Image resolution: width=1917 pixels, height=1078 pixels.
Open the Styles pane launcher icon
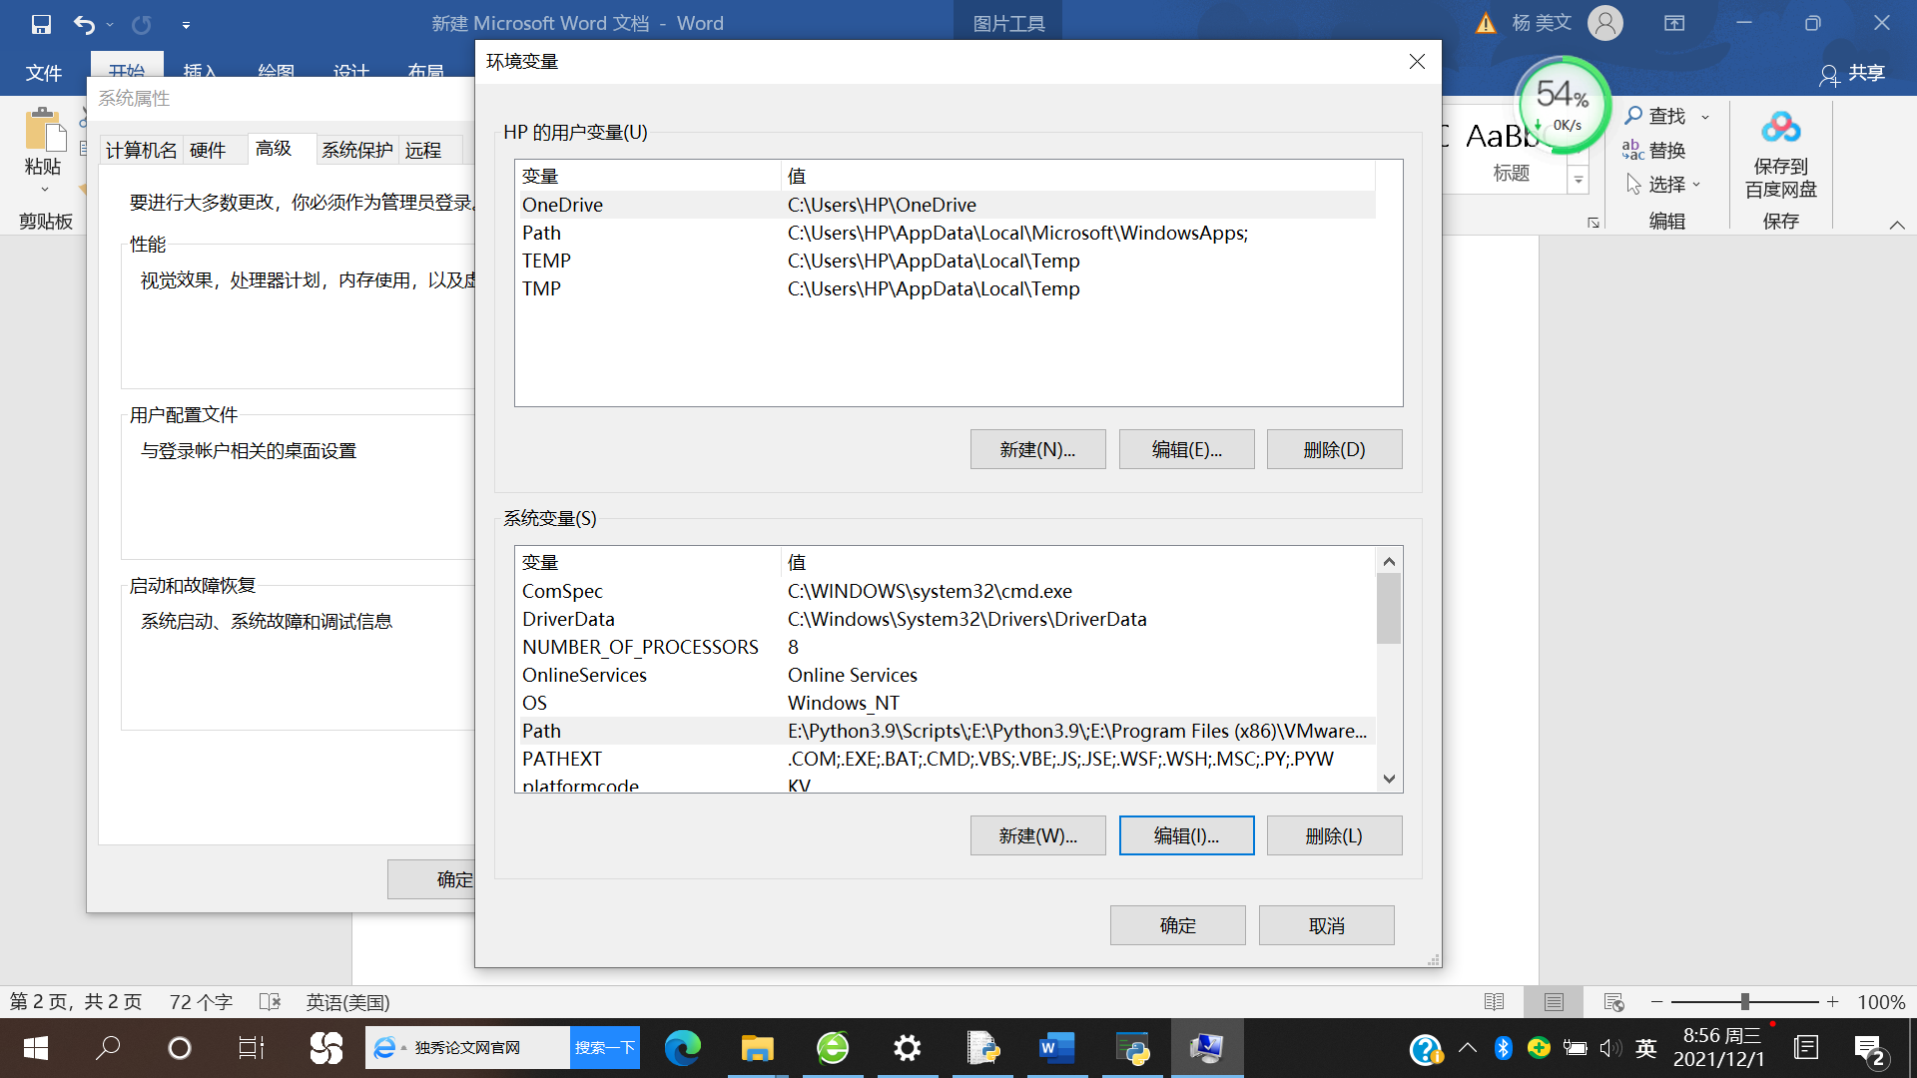(x=1594, y=223)
